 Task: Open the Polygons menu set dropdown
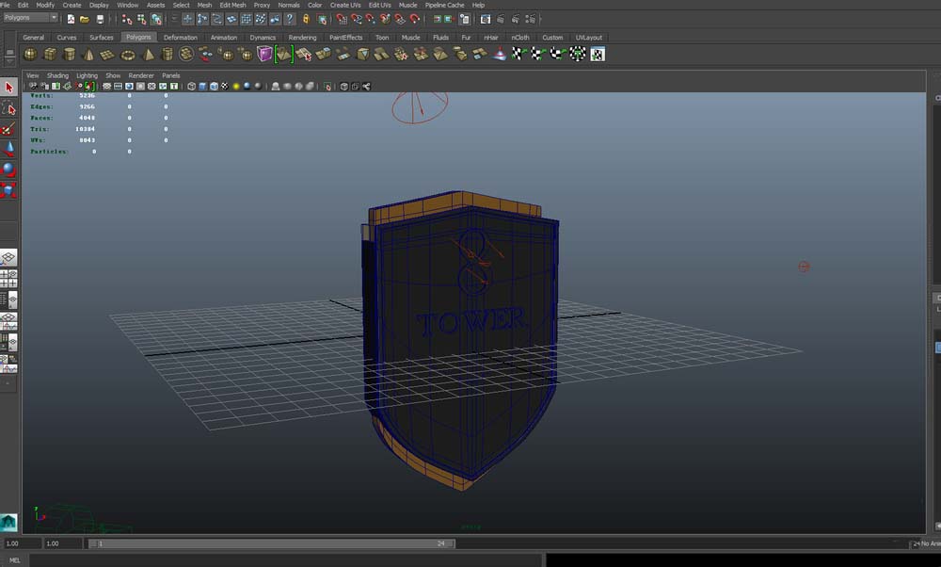point(30,18)
